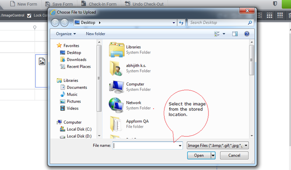
Task: Change the file view icon
Action: click(x=217, y=34)
